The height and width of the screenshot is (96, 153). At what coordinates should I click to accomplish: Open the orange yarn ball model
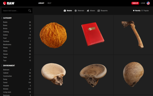tap(54, 35)
